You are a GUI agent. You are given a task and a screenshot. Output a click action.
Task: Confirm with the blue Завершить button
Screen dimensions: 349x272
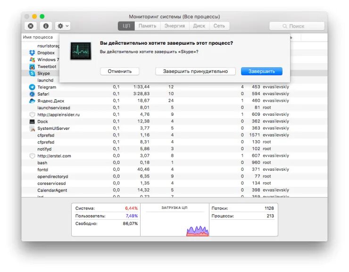pyautogui.click(x=262, y=71)
